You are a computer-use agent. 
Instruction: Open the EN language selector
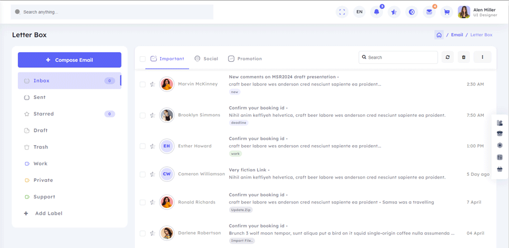(x=359, y=12)
